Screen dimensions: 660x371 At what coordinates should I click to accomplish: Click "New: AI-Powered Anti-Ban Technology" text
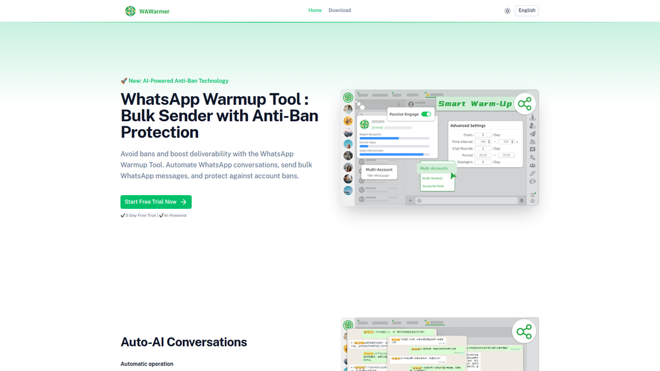click(x=178, y=81)
